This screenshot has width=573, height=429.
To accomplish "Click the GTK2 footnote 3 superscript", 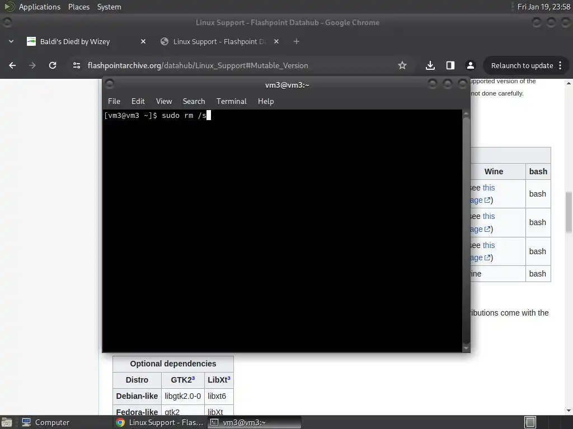I will coord(193,378).
